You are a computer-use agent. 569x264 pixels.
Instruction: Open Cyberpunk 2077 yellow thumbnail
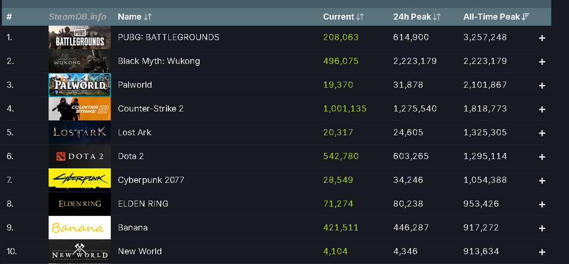(x=79, y=180)
